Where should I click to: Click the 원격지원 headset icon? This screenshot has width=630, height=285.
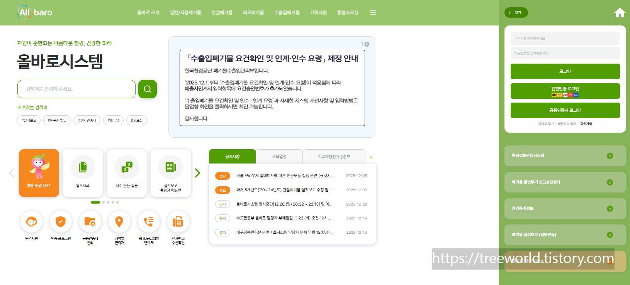click(31, 222)
